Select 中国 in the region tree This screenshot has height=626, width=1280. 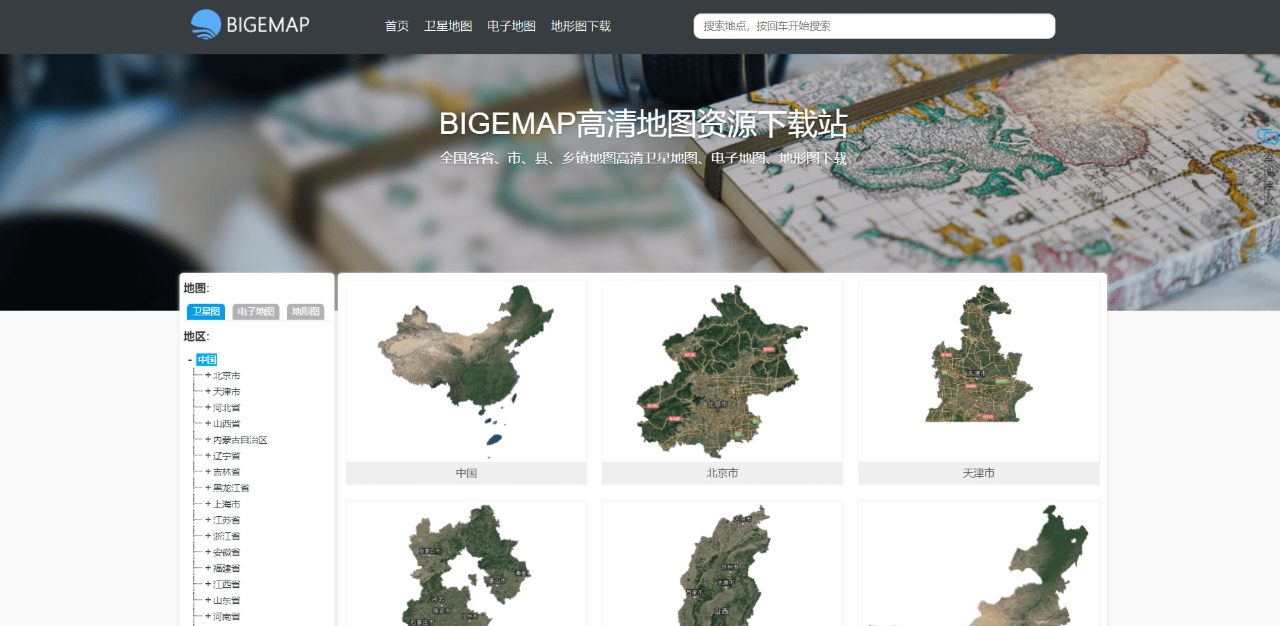tap(207, 360)
